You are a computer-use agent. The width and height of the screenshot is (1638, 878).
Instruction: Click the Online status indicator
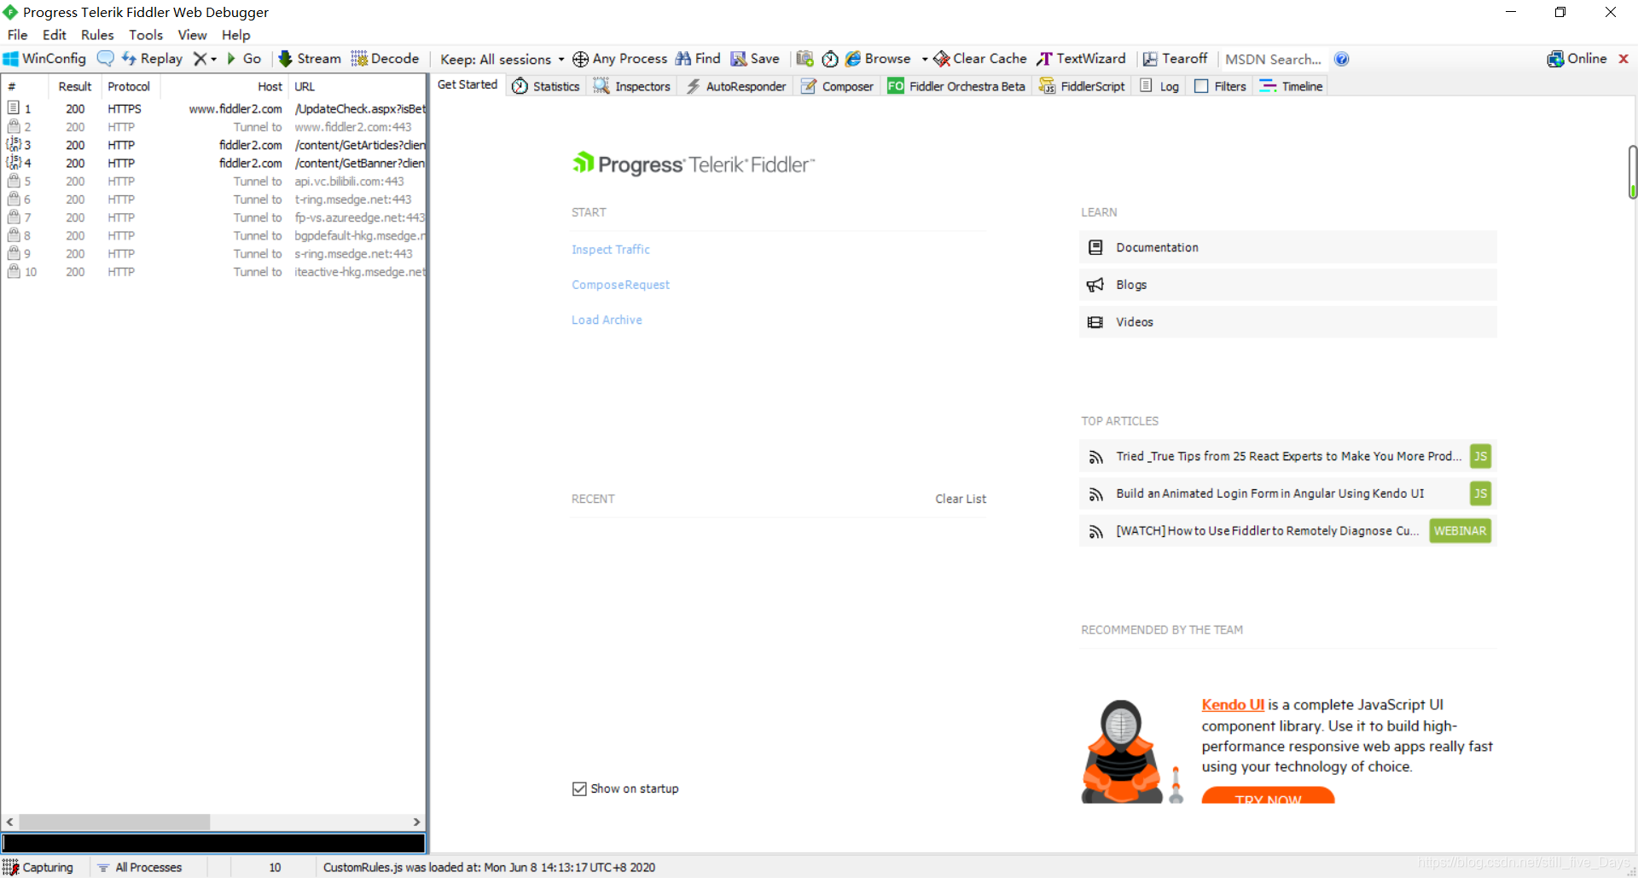(x=1577, y=59)
